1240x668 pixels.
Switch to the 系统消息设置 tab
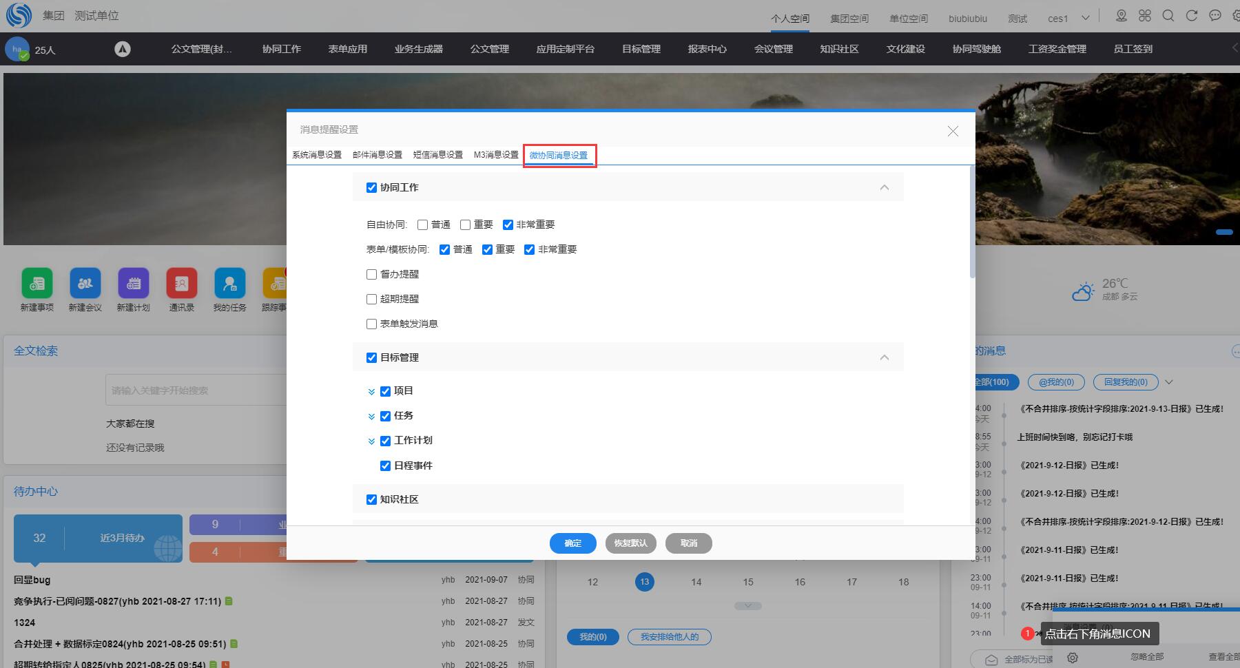(317, 155)
